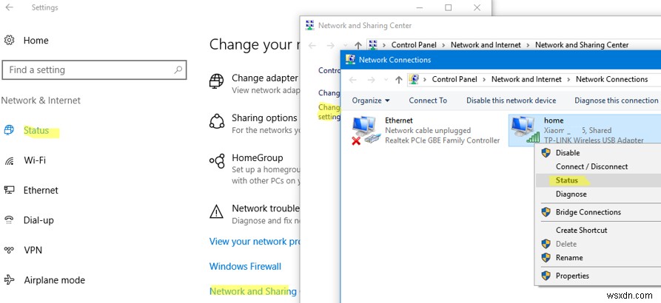The image size is (661, 303).
Task: Click Up arrow in Network Connections window
Action: click(398, 80)
